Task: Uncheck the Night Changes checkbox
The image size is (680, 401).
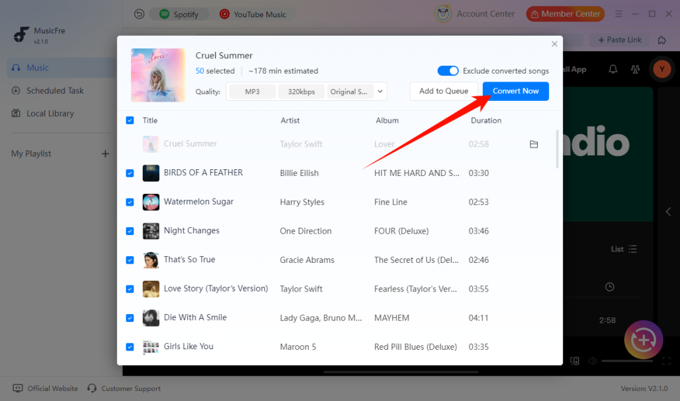Action: (x=129, y=231)
